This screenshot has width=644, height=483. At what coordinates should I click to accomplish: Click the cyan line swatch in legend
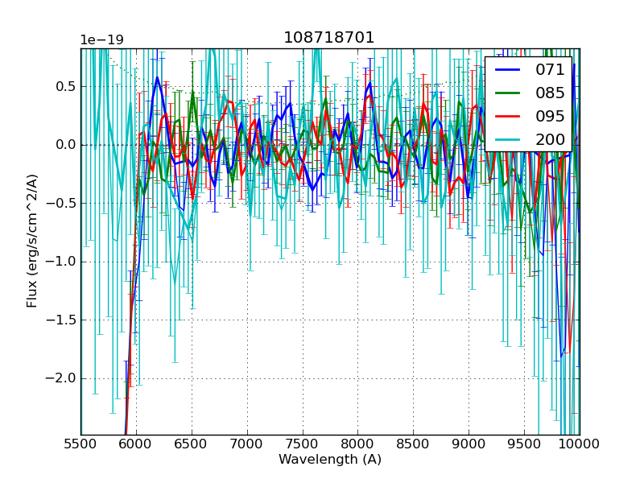click(510, 140)
